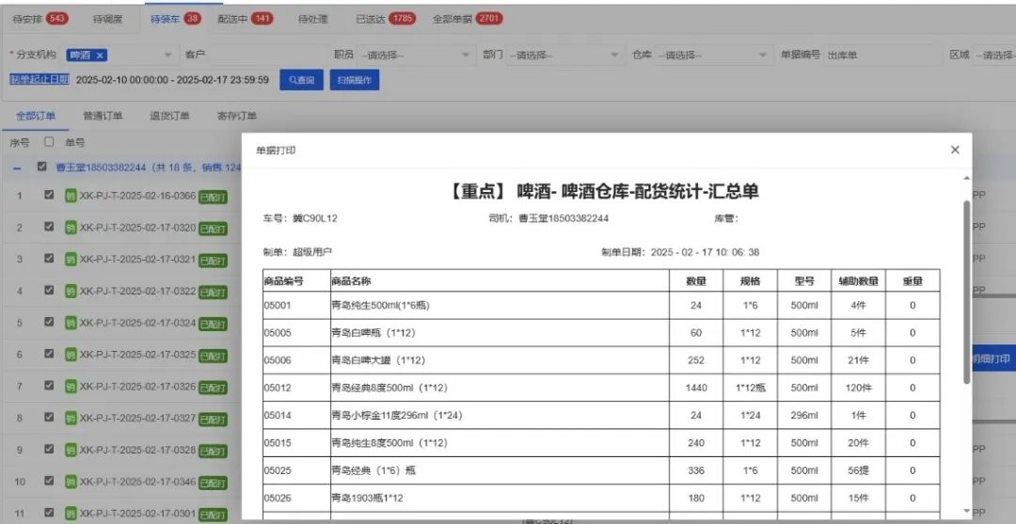
Task: Click the print dialog's vertical scrollbar
Action: 965,292
